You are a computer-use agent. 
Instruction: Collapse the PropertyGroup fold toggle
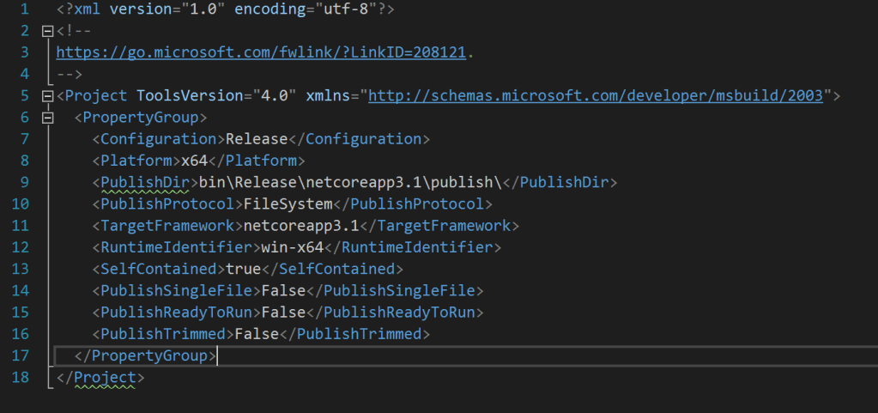click(x=47, y=117)
